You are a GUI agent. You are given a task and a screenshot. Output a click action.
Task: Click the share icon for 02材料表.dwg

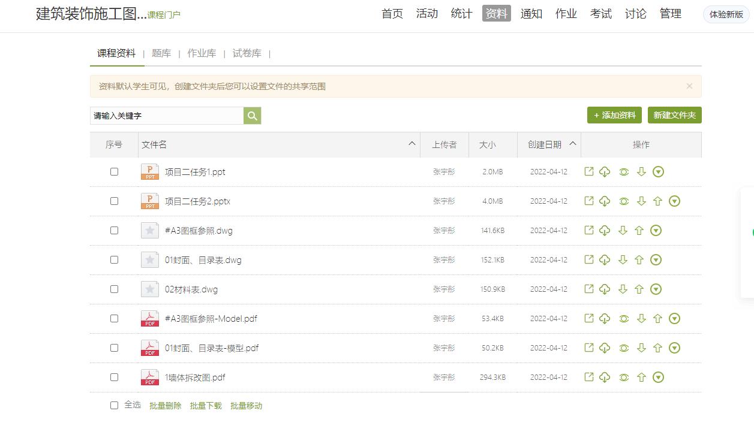589,289
